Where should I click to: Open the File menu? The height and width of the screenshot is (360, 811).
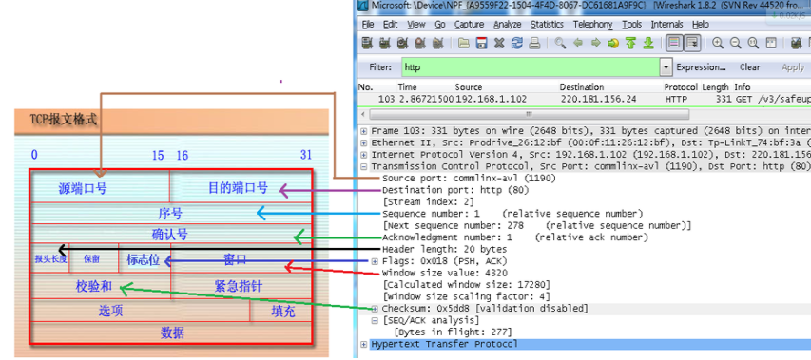click(368, 25)
